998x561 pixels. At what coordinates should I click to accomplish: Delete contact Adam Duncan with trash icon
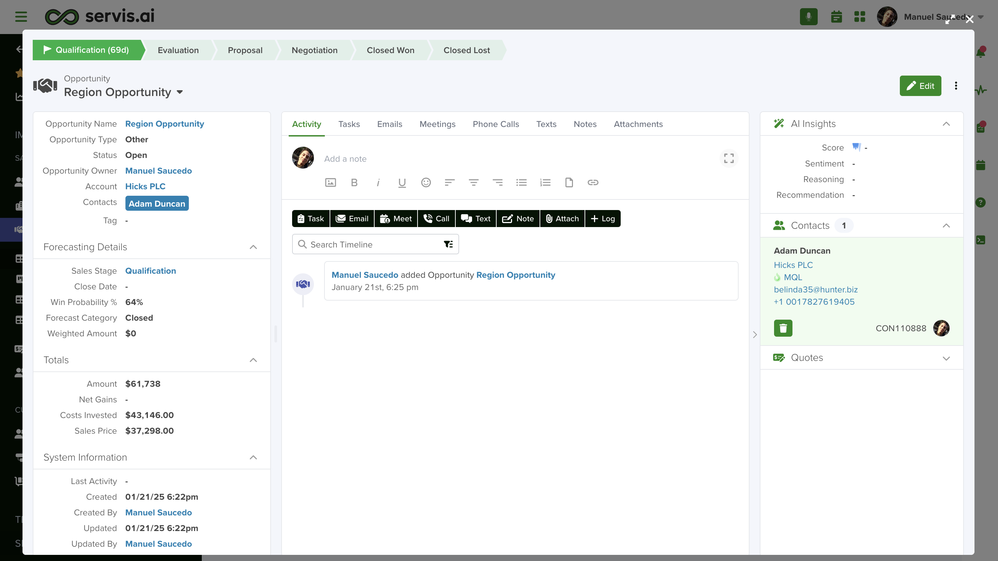pyautogui.click(x=783, y=328)
